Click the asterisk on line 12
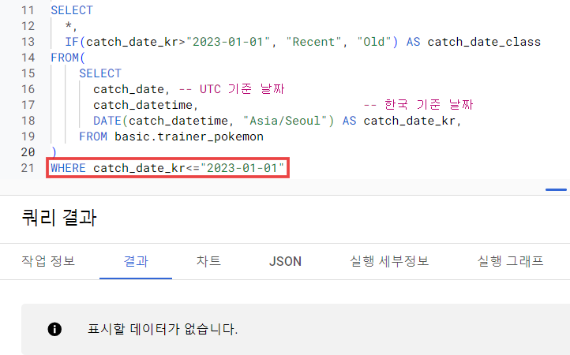This screenshot has width=570, height=355. [x=68, y=24]
